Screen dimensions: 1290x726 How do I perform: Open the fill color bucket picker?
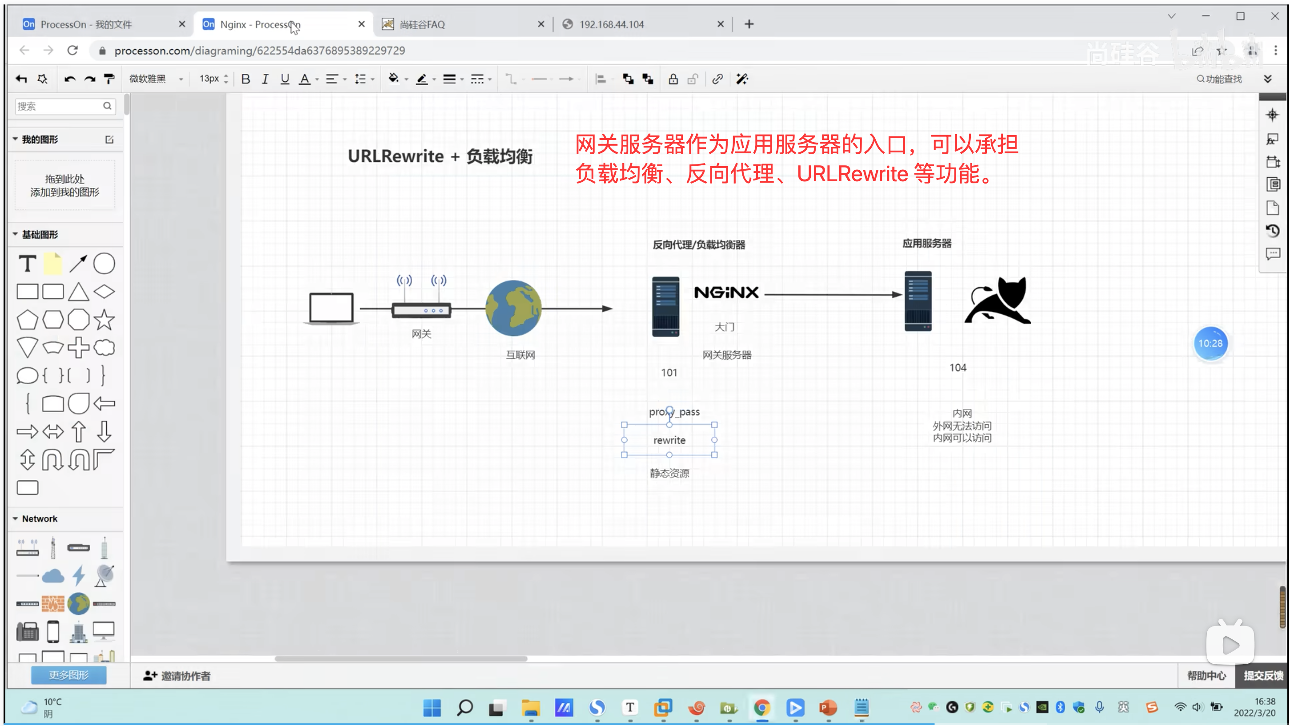click(393, 79)
